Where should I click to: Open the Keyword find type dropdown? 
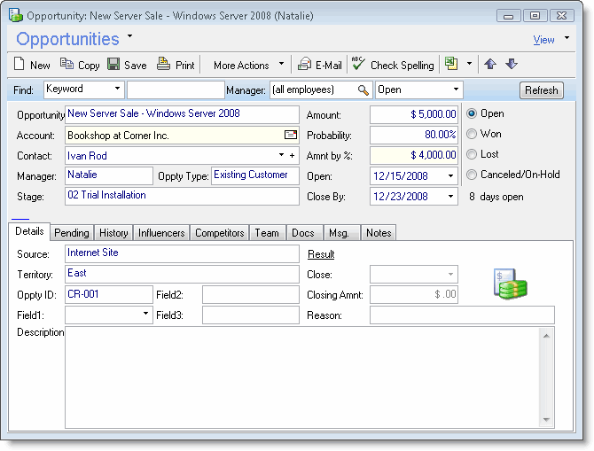click(118, 89)
